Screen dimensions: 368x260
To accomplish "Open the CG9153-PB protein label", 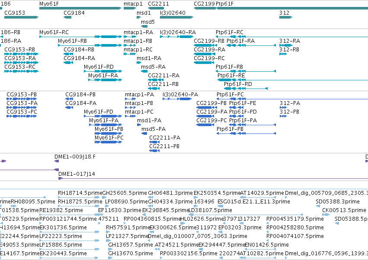I will pyautogui.click(x=22, y=95).
